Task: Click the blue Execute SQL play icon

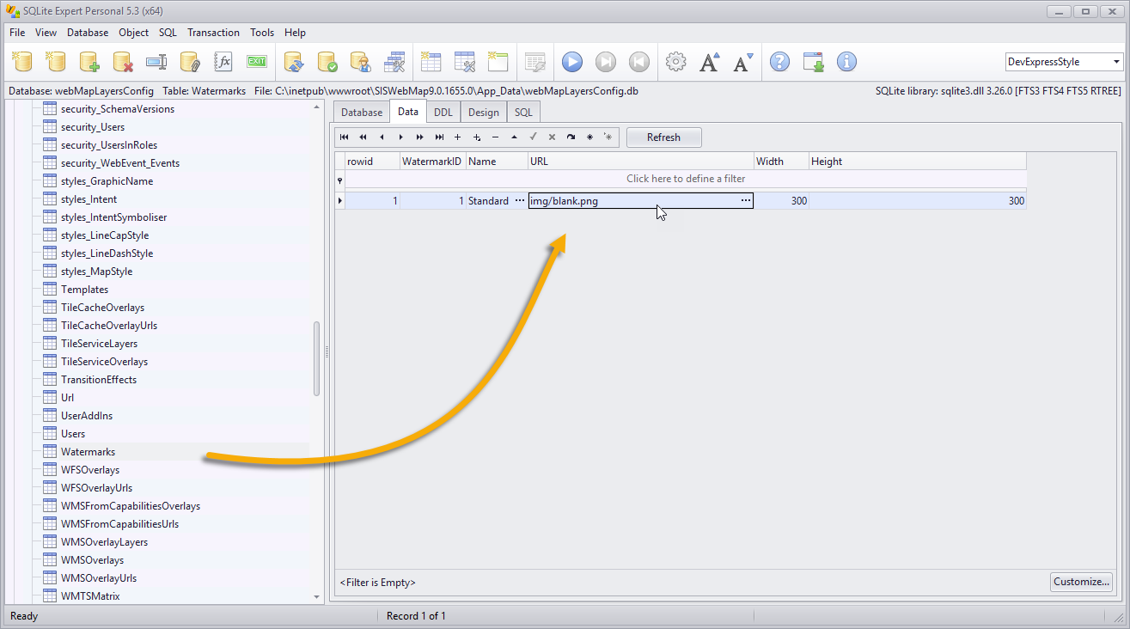Action: tap(572, 62)
